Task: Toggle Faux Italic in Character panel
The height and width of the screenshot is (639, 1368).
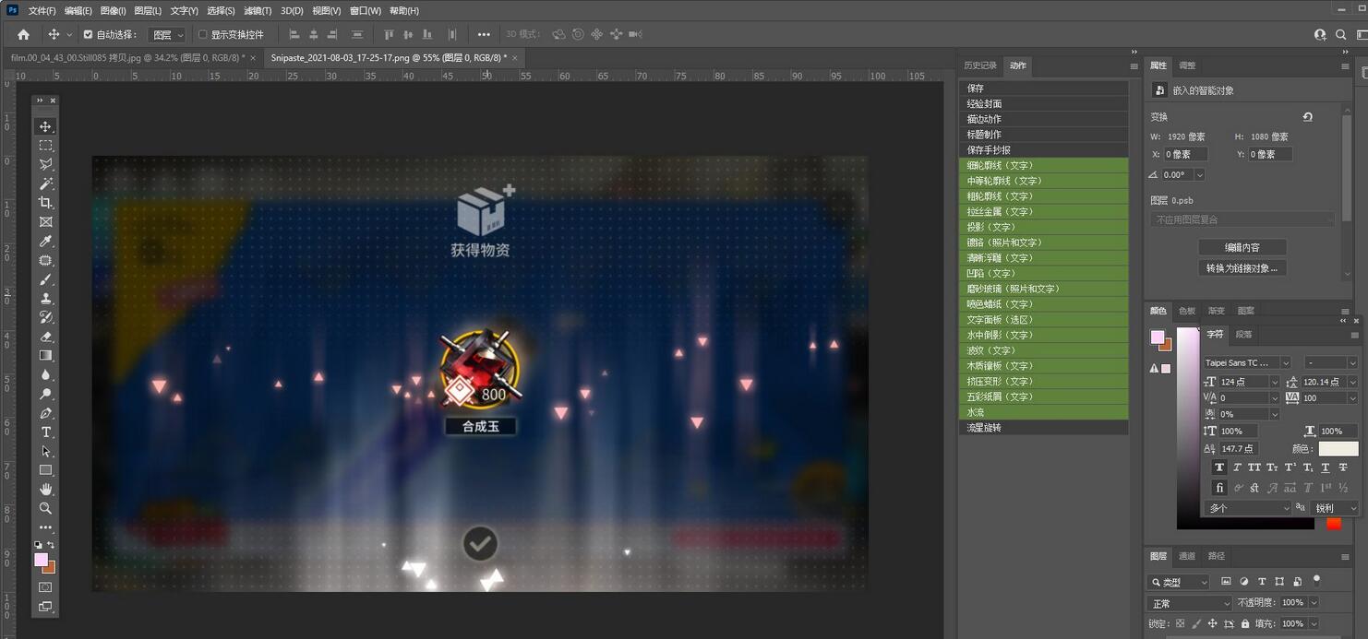Action: (1238, 467)
